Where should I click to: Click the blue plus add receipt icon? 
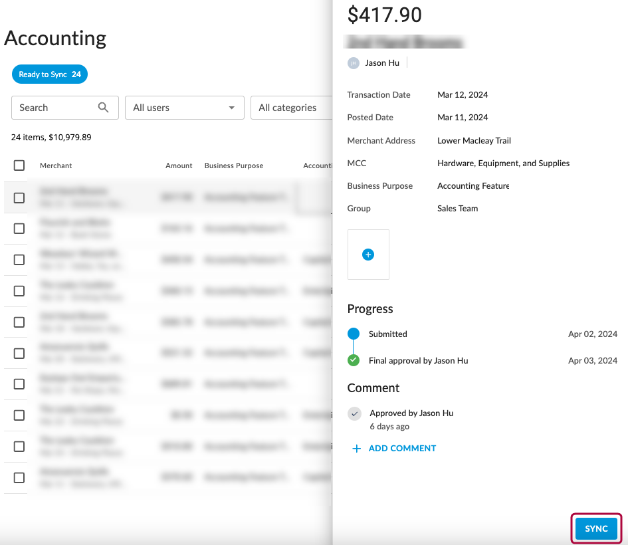tap(368, 255)
